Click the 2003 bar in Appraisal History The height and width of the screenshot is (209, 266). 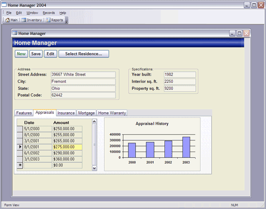coord(186,147)
